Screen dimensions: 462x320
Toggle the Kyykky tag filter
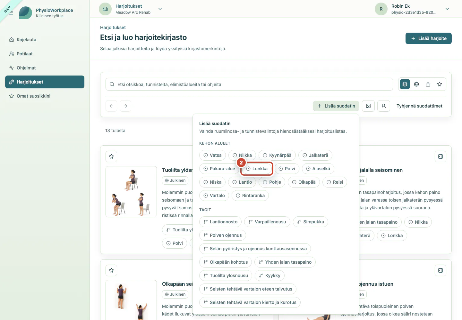(x=269, y=276)
